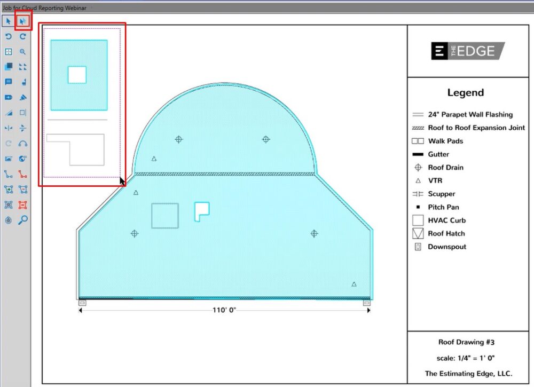Image resolution: width=534 pixels, height=387 pixels.
Task: Select the L-shaped cutout on the roof
Action: coord(200,210)
